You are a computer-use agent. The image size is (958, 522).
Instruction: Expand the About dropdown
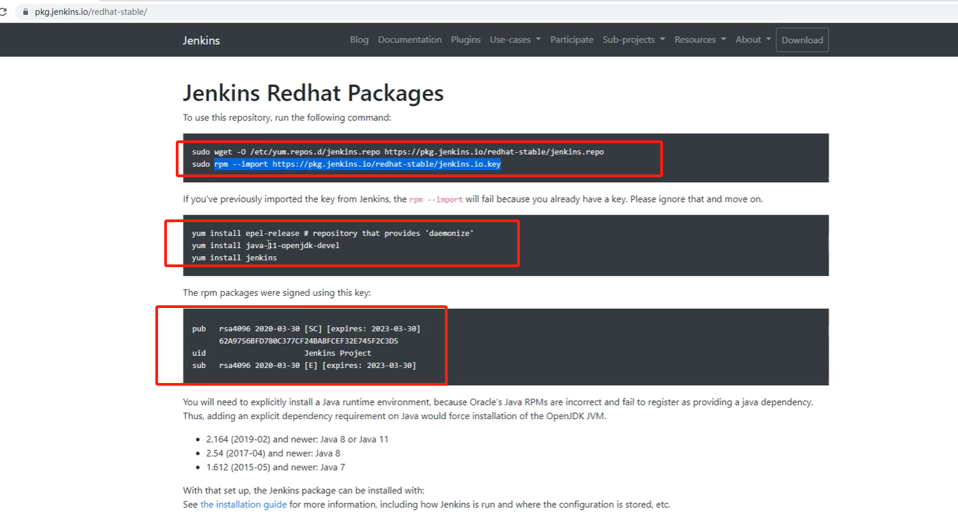click(753, 40)
